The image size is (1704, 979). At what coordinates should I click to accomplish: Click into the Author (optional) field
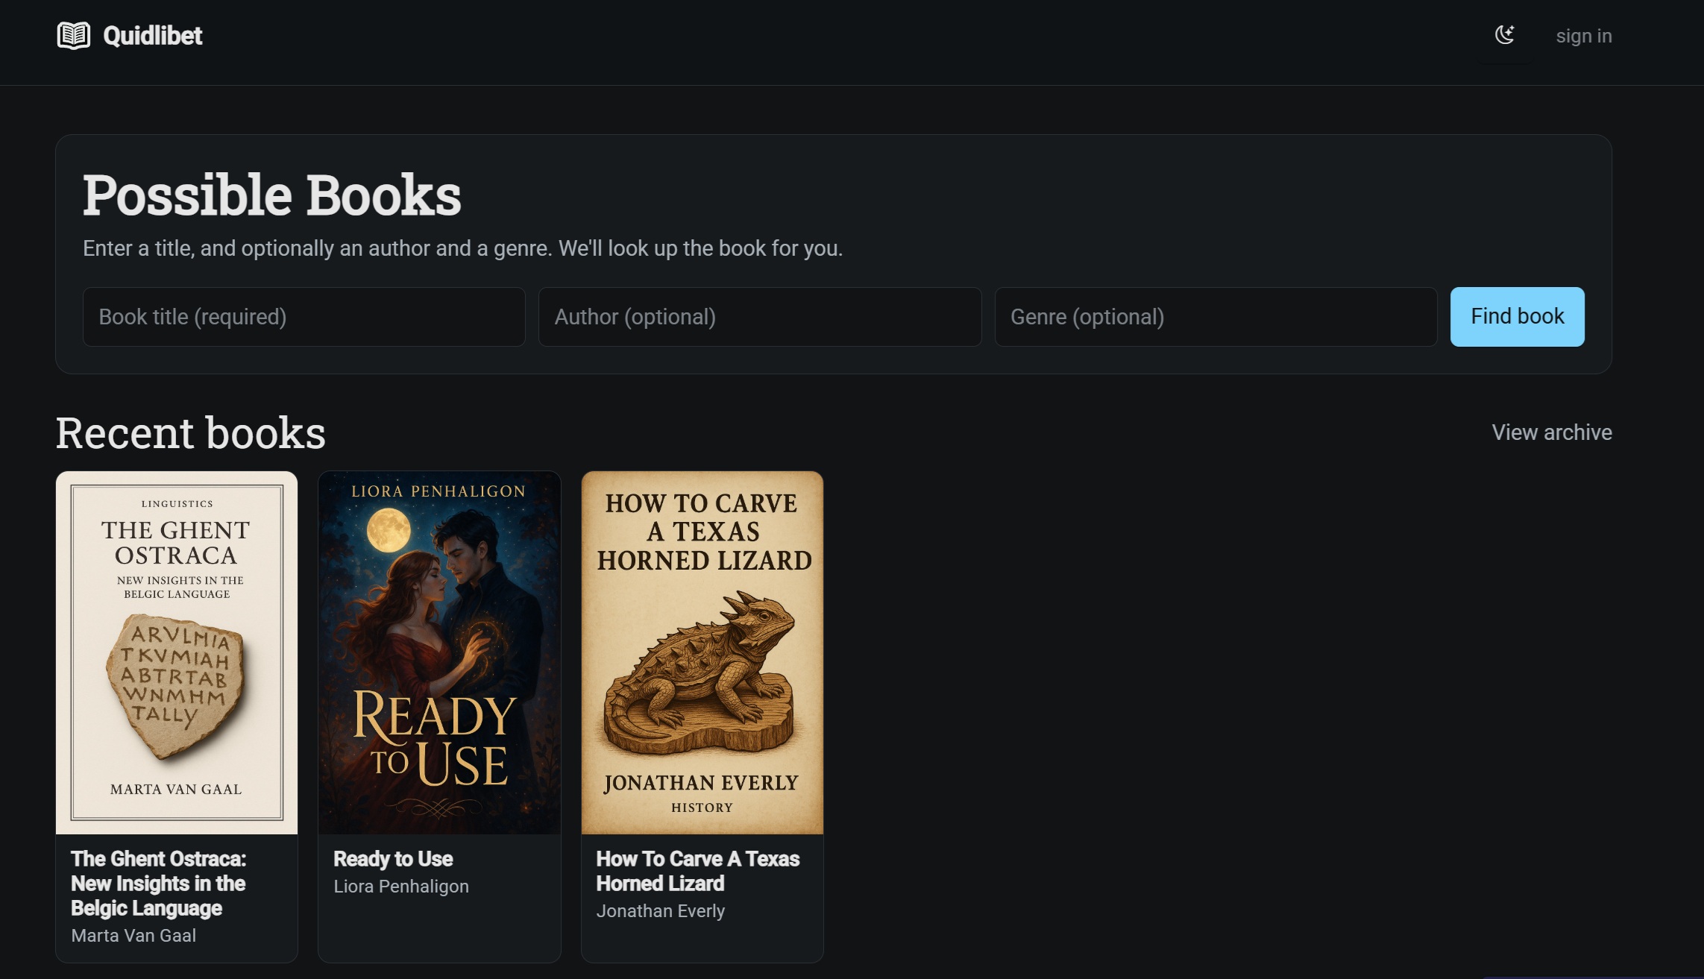coord(759,317)
